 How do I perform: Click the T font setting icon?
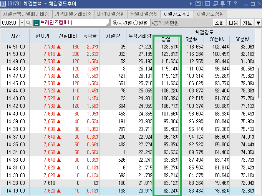click(229, 4)
